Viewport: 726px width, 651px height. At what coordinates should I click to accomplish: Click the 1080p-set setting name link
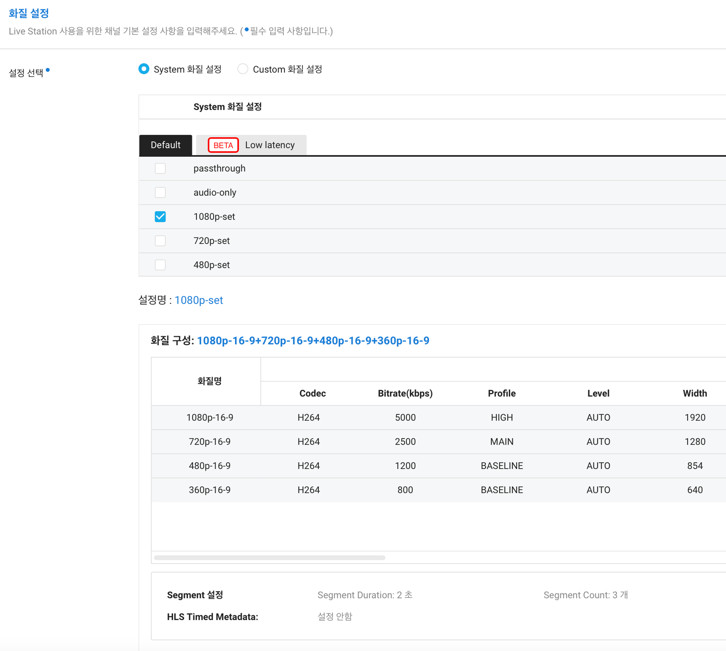pos(199,300)
